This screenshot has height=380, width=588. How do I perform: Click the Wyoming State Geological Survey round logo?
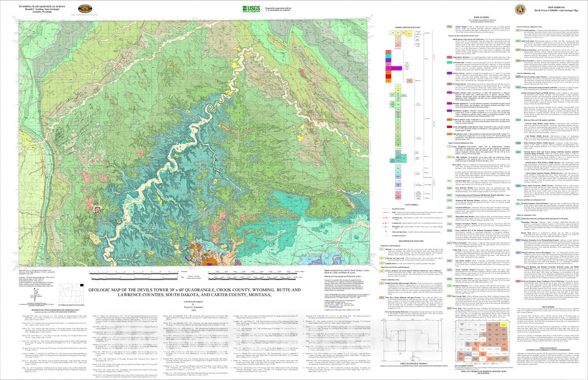(x=86, y=9)
